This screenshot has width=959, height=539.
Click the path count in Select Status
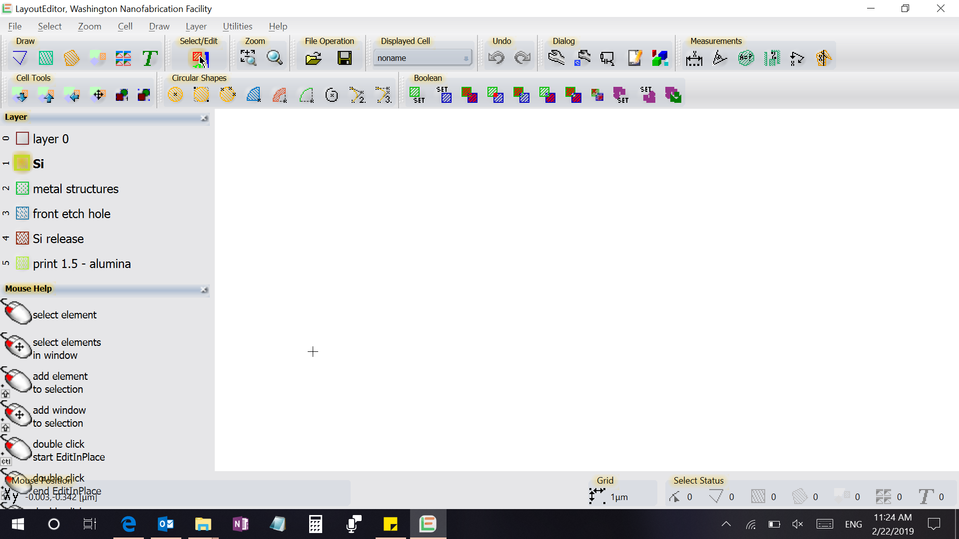[732, 497]
